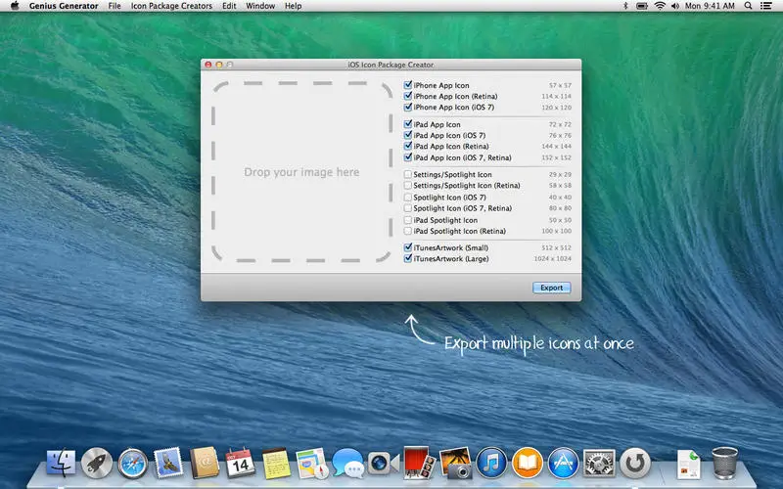Click the 1024 x 1024 size label
Image resolution: width=783 pixels, height=489 pixels.
point(552,258)
